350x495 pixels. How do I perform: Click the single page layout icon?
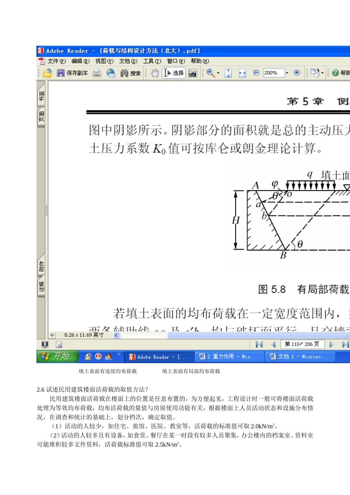59,344
